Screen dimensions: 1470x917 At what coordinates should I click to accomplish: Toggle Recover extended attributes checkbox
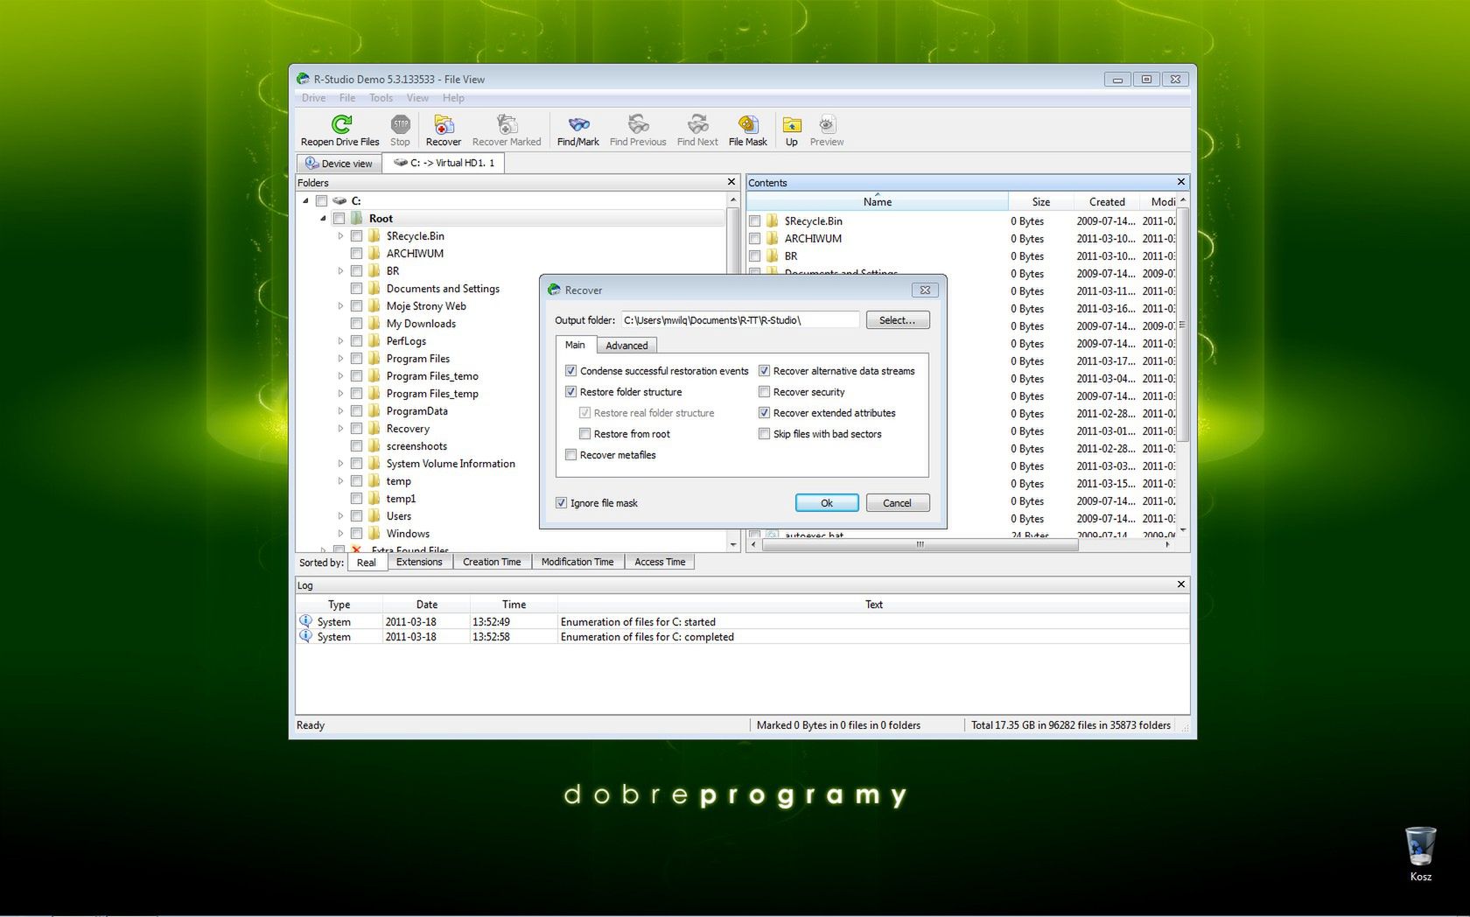[764, 413]
